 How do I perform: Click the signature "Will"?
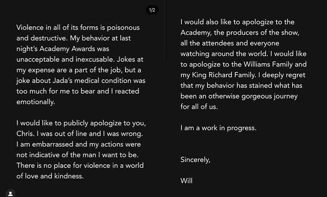(187, 181)
